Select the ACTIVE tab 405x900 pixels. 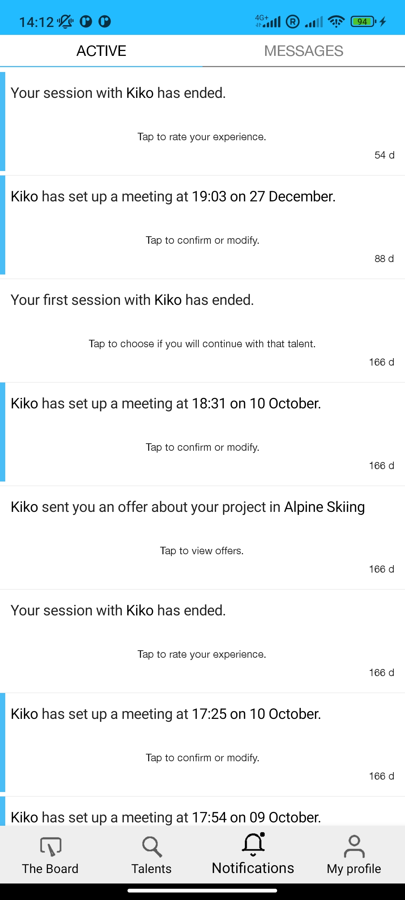pyautogui.click(x=101, y=51)
